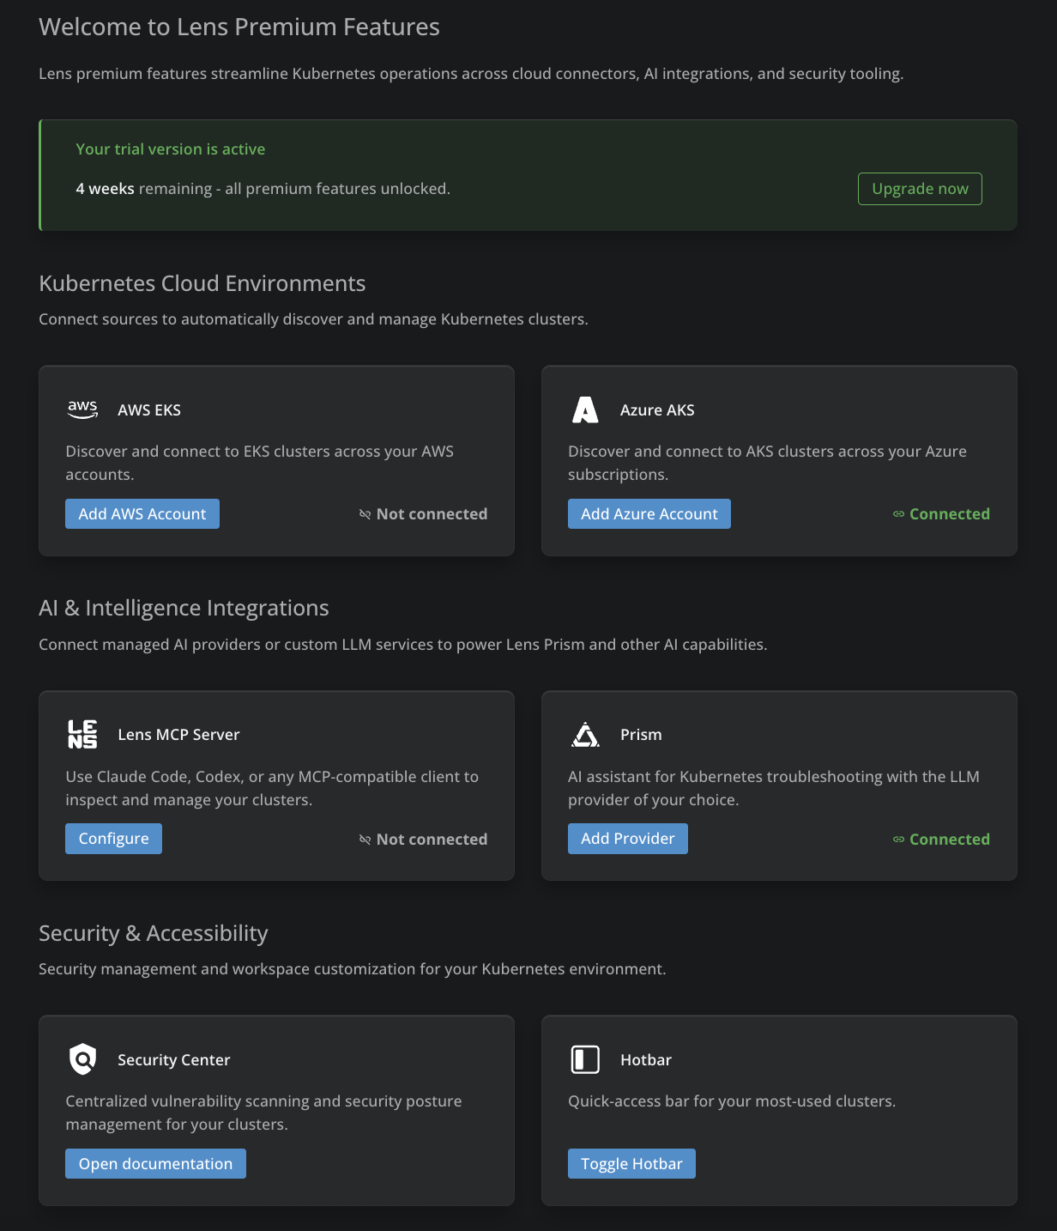Viewport: 1057px width, 1231px height.
Task: Click the AWS EKS description text
Action: click(x=260, y=463)
